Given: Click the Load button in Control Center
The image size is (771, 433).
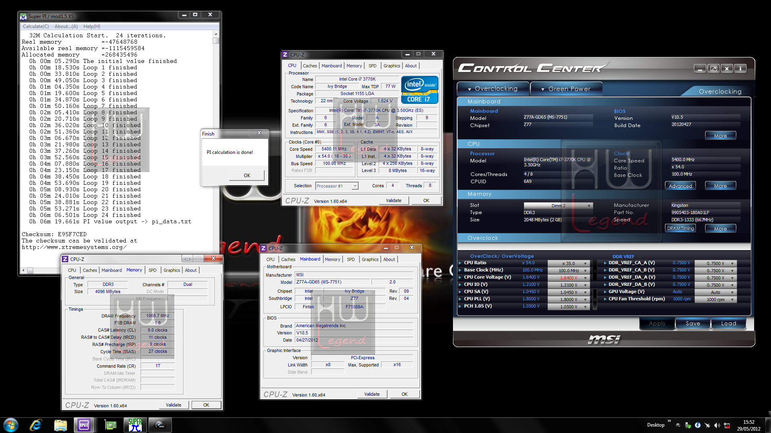Looking at the screenshot, I should point(728,324).
